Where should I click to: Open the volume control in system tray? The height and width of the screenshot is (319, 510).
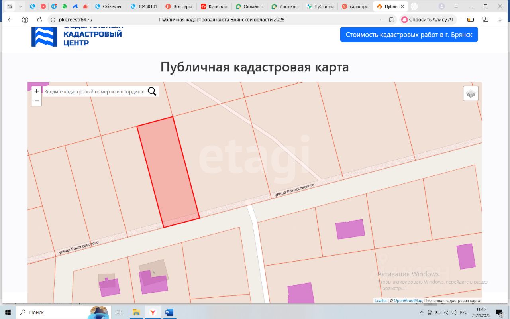(453, 312)
